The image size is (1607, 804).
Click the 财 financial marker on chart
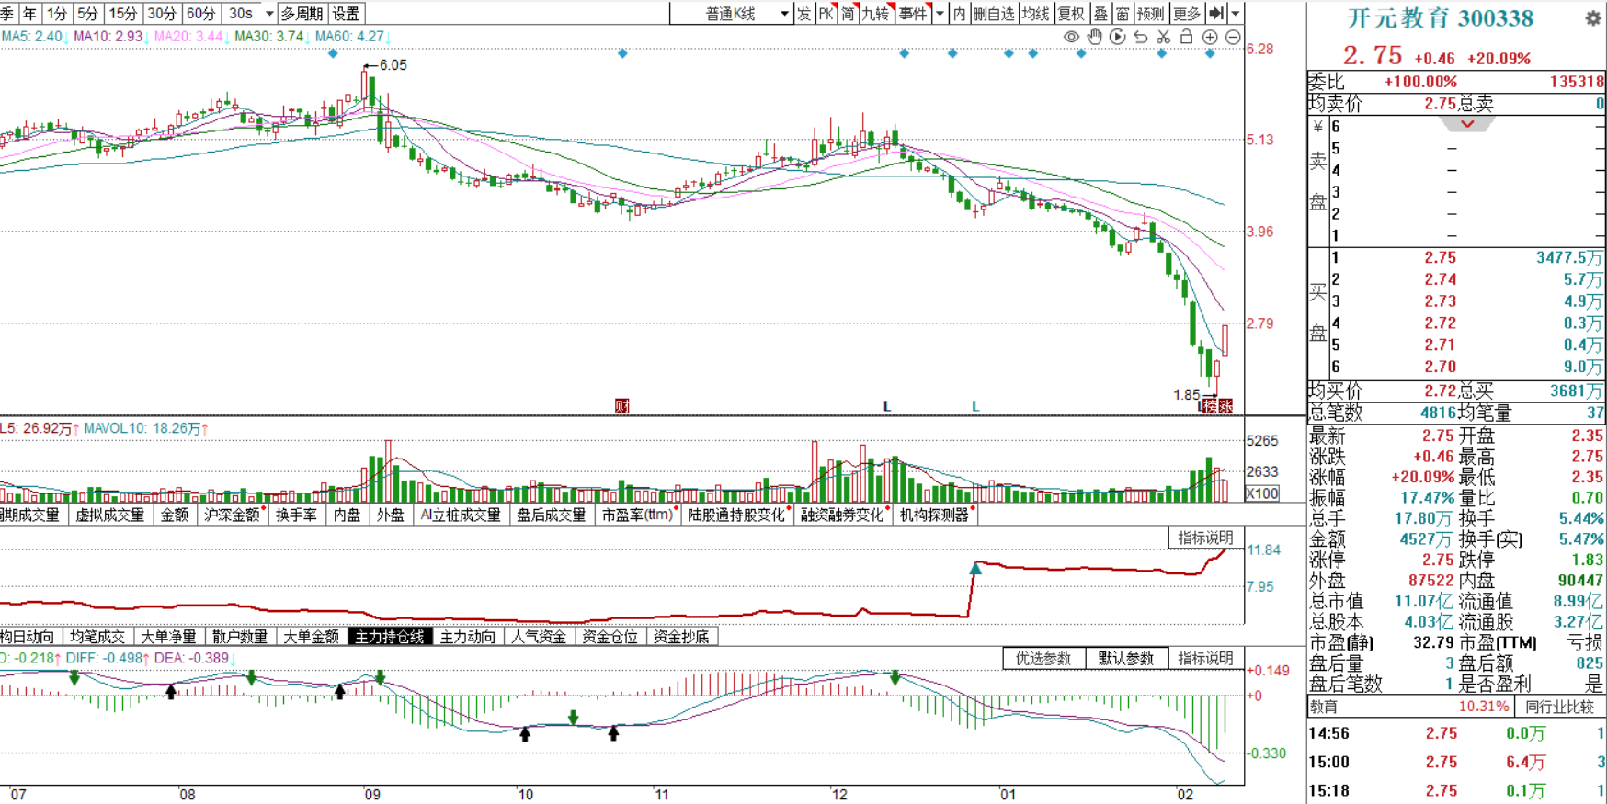pos(622,406)
